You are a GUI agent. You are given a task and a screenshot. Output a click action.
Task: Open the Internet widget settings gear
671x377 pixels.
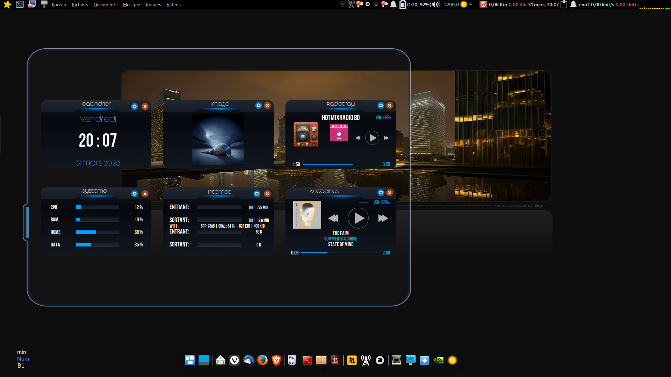tap(257, 194)
